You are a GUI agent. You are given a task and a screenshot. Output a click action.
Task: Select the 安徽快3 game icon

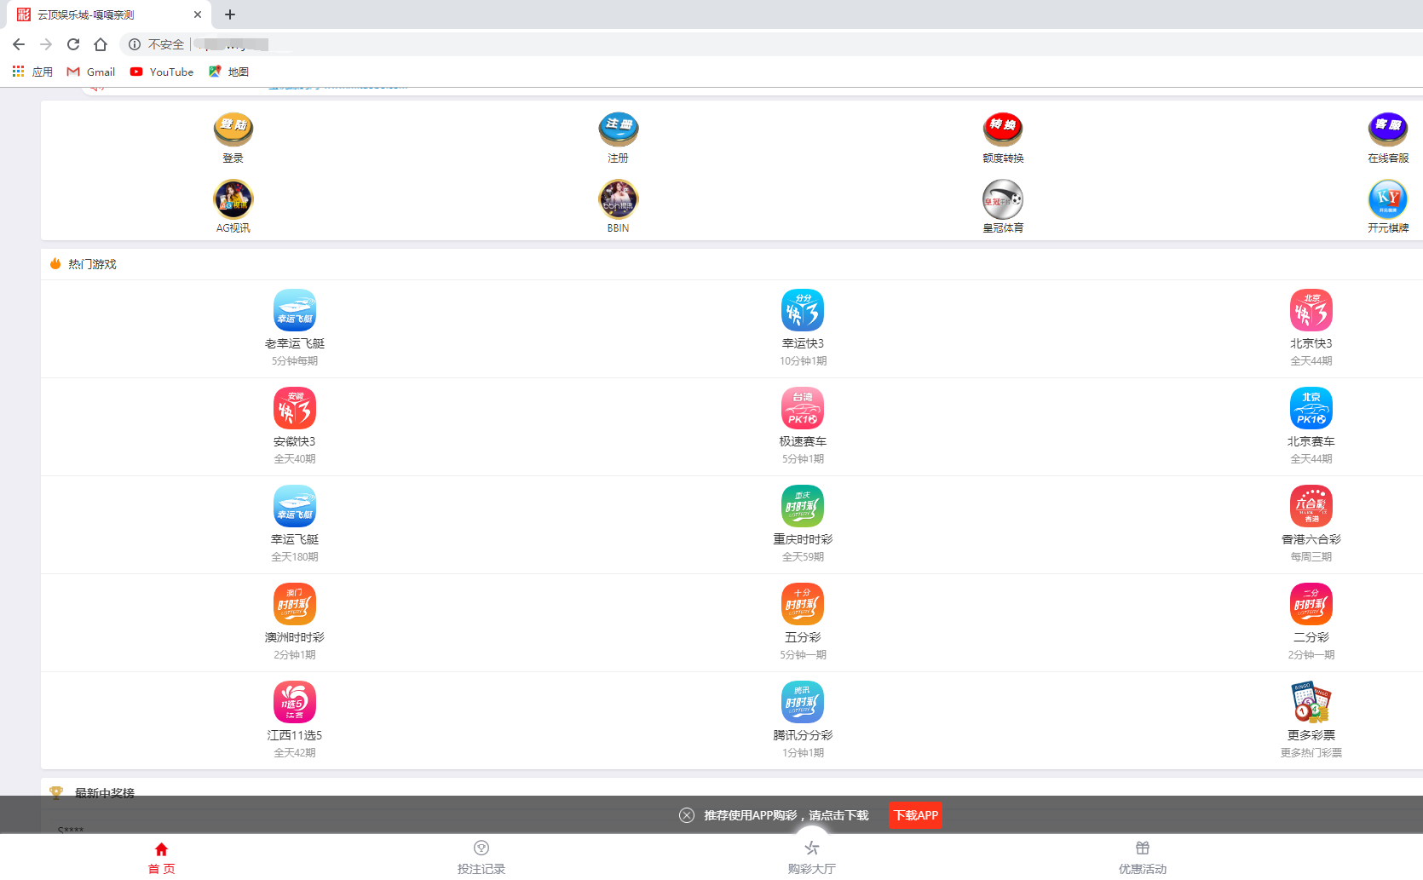295,408
